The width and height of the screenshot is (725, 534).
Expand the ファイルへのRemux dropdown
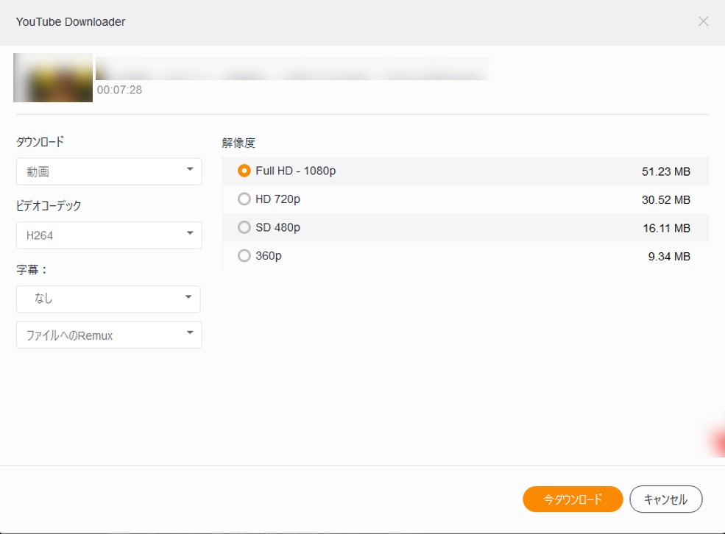point(108,335)
